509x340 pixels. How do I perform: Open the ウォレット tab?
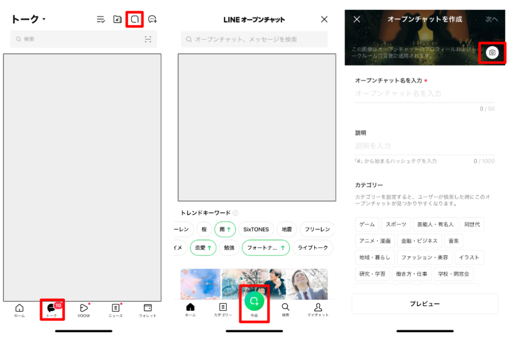148,311
